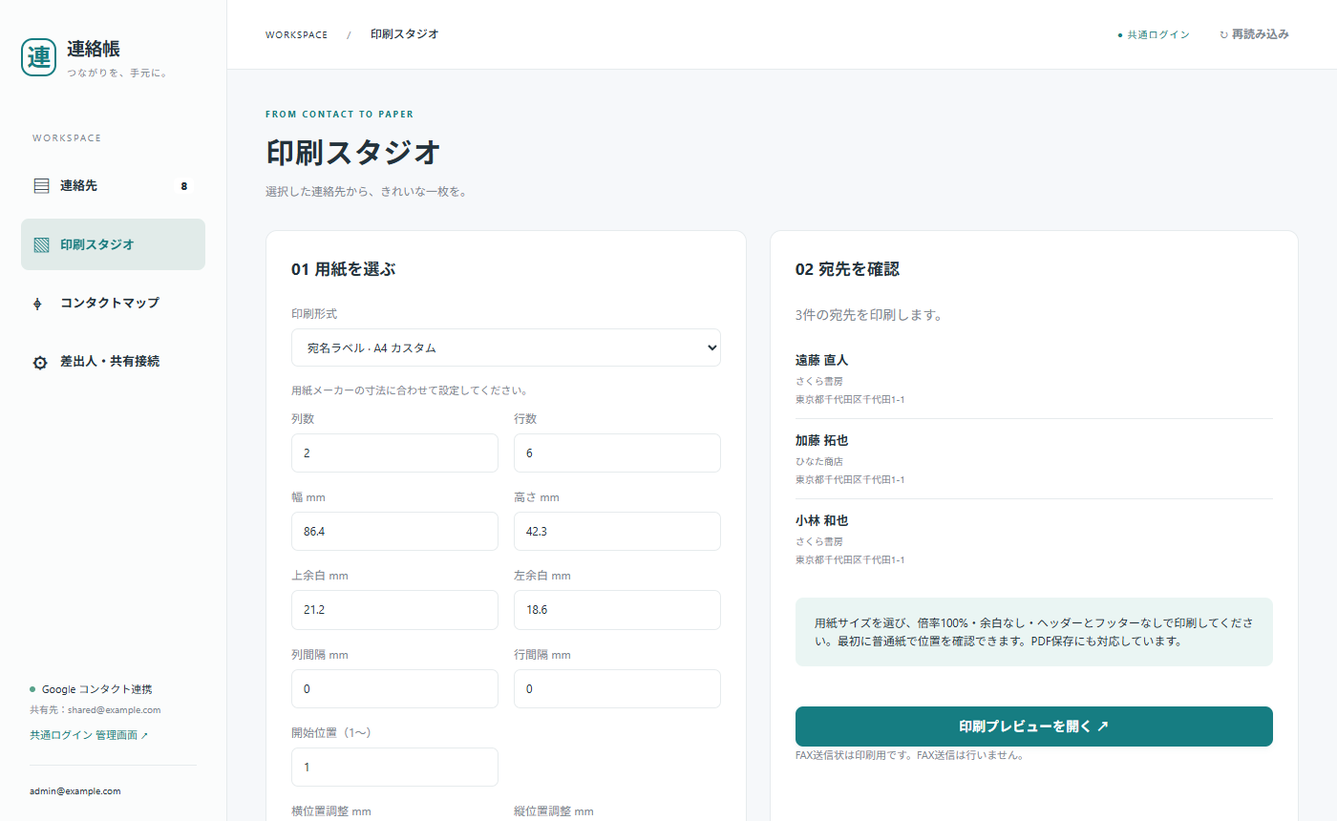Click 印刷プレビューを開く button
This screenshot has height=821, width=1337.
point(1034,726)
